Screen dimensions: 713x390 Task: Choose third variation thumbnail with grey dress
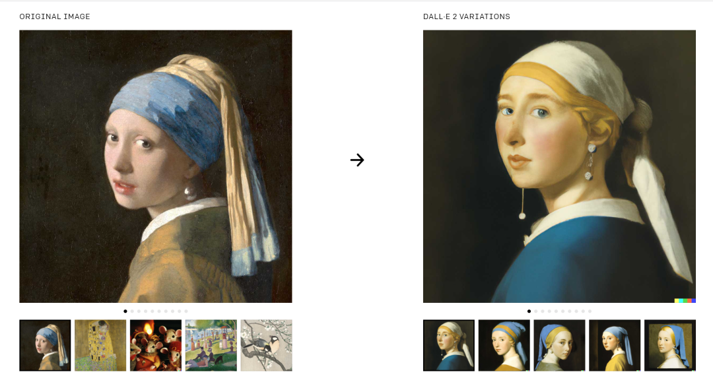559,345
